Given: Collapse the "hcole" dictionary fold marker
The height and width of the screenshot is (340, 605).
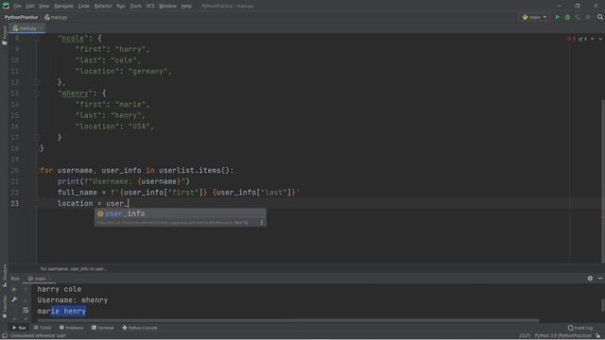Looking at the screenshot, I should point(37,38).
